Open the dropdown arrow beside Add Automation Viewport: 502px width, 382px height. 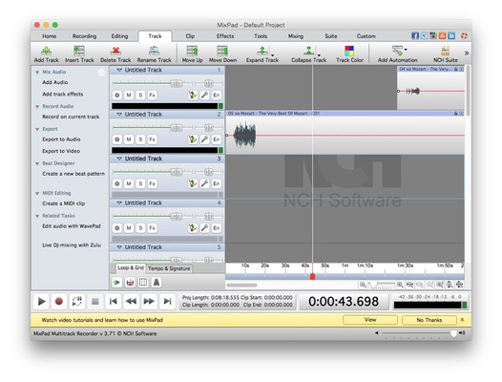click(x=406, y=50)
